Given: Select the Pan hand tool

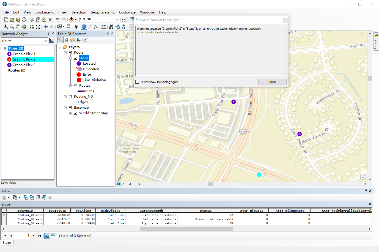Looking at the screenshot, I should coord(18,27).
